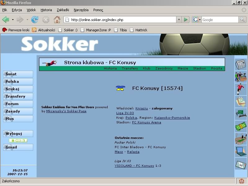Open the YSIOLAND - FC Konusy match link
Image resolution: width=248 pixels, height=186 pixels.
pos(134,166)
